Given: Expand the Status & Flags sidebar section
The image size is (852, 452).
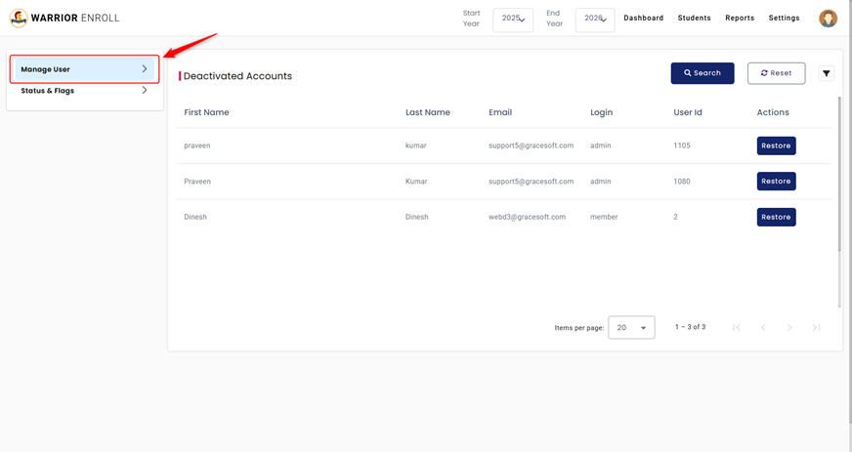Looking at the screenshot, I should coord(85,91).
